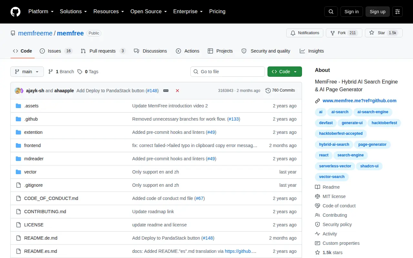The height and width of the screenshot is (258, 413).
Task: Click the book icon beside Readme
Action: [x=317, y=187]
